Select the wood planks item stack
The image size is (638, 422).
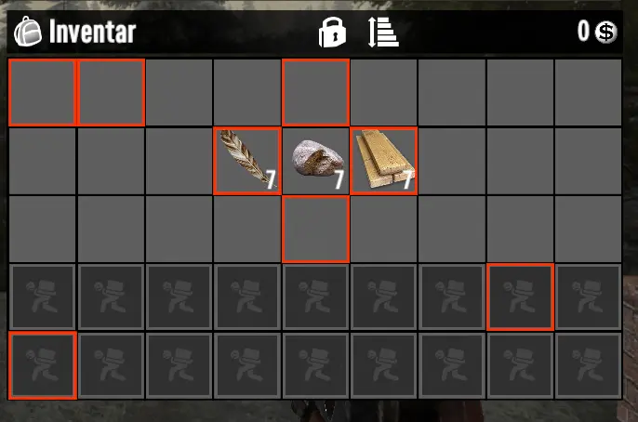(x=384, y=161)
